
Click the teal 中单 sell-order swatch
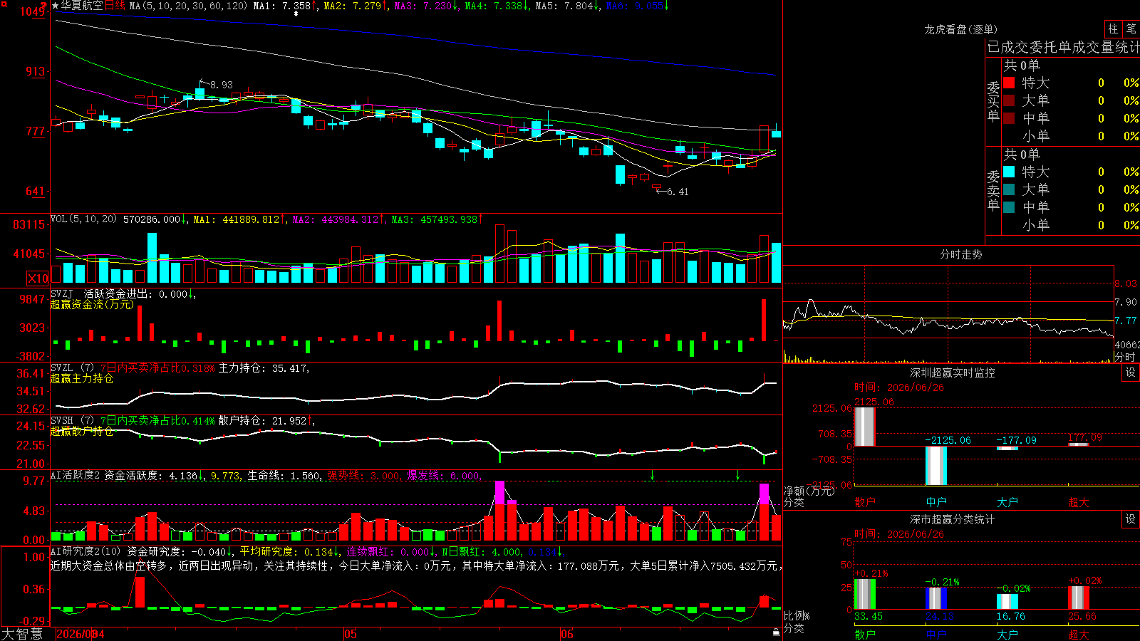(1009, 207)
